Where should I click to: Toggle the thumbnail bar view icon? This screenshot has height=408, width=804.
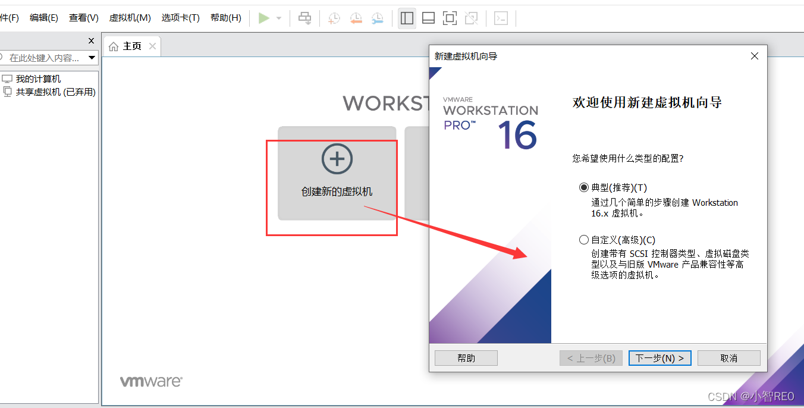coord(428,18)
